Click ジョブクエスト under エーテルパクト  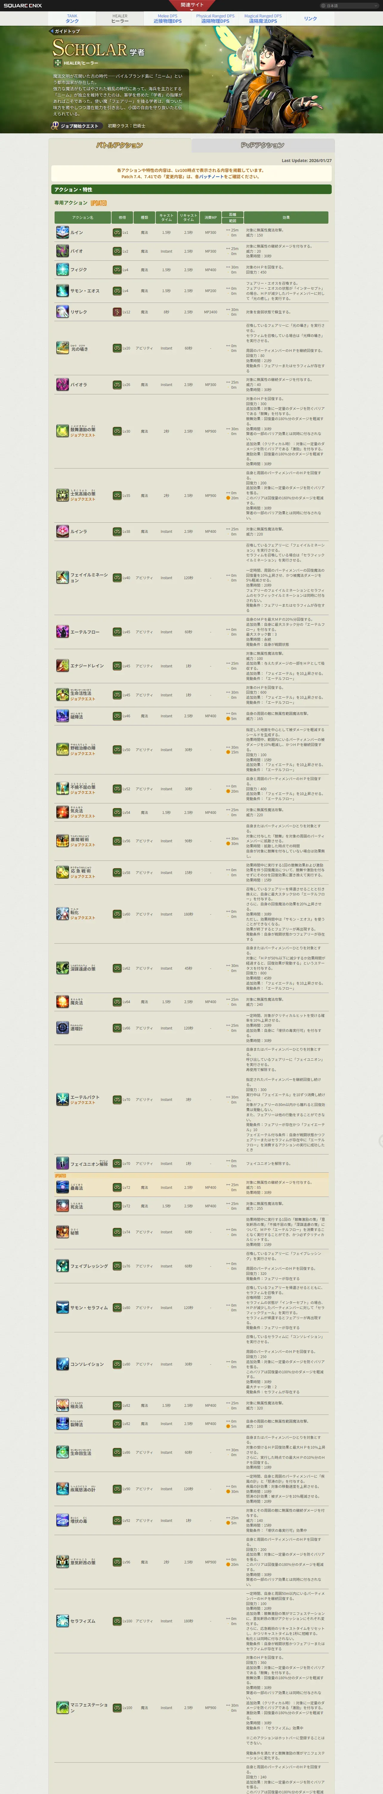click(83, 1102)
